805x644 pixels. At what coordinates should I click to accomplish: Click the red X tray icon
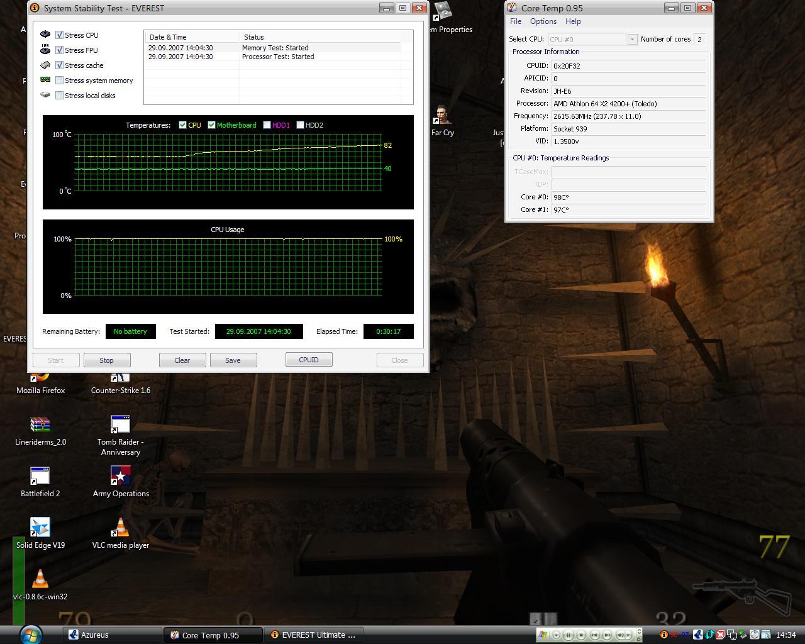721,635
